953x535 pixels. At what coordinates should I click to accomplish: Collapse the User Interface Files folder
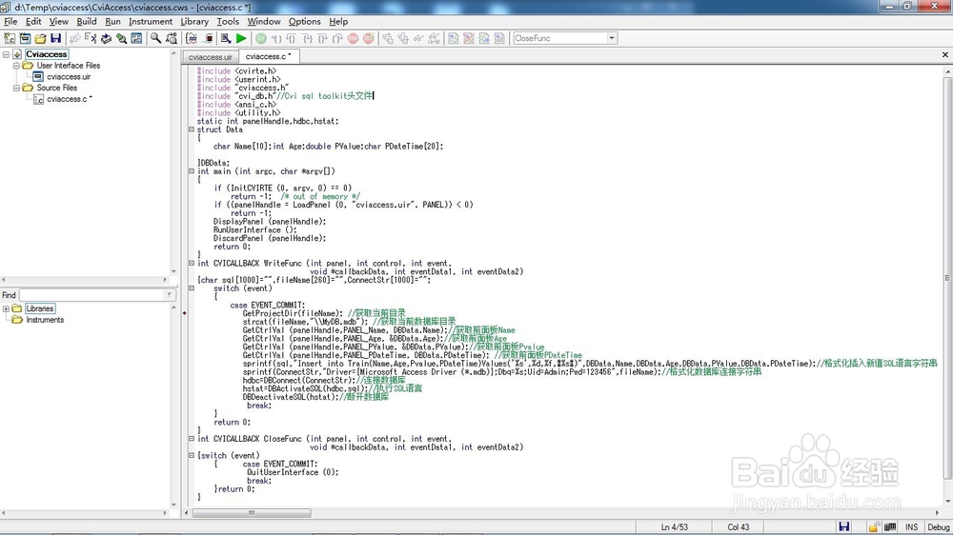click(x=16, y=65)
